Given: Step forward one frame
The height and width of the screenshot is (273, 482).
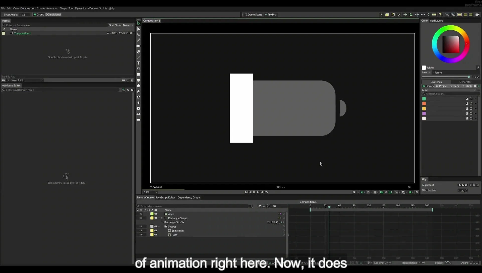Looking at the screenshot, I should point(258,192).
